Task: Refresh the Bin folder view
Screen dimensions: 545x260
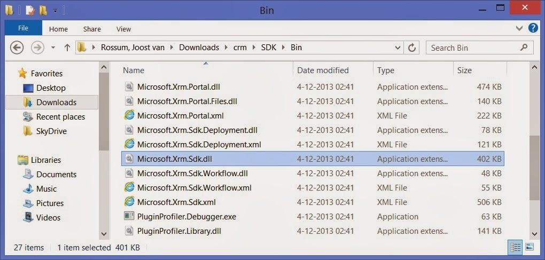Action: point(412,48)
